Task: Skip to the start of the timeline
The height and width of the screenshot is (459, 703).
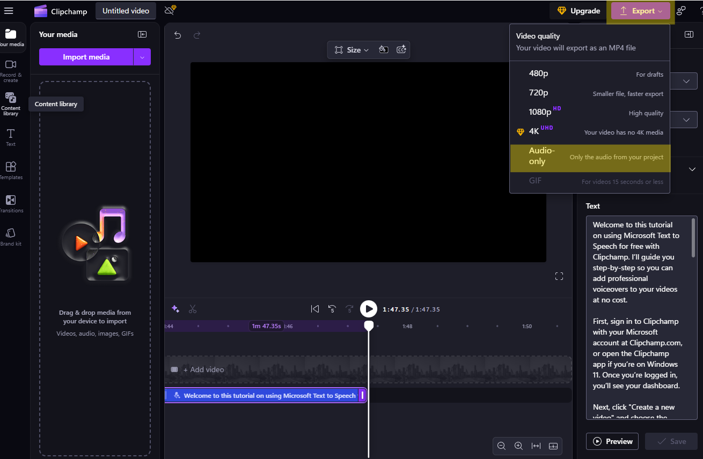Action: point(315,309)
